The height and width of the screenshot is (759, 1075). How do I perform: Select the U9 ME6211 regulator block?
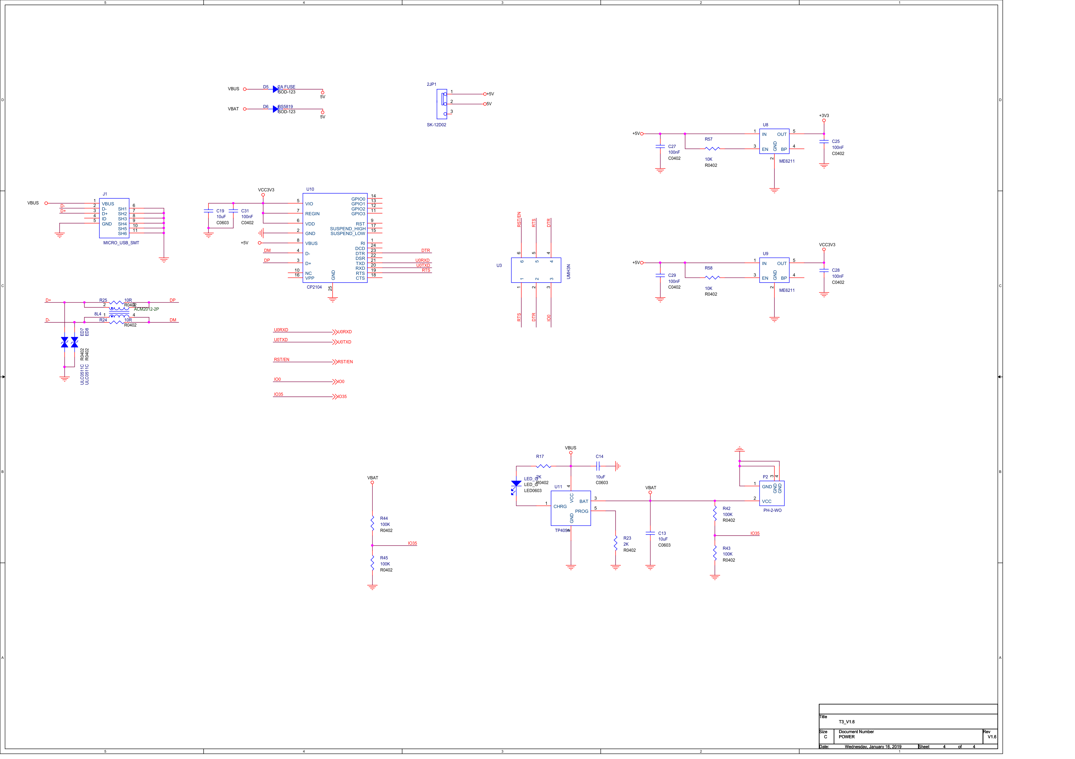click(774, 270)
